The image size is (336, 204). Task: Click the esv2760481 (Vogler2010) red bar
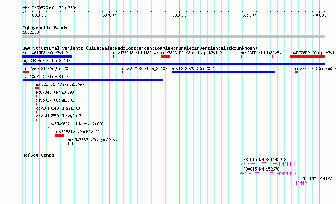pos(26,72)
